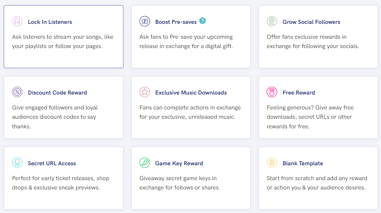Screen dimensions: 381x213
Task: Pick the Discount Code Reward heading
Action: click(x=57, y=93)
